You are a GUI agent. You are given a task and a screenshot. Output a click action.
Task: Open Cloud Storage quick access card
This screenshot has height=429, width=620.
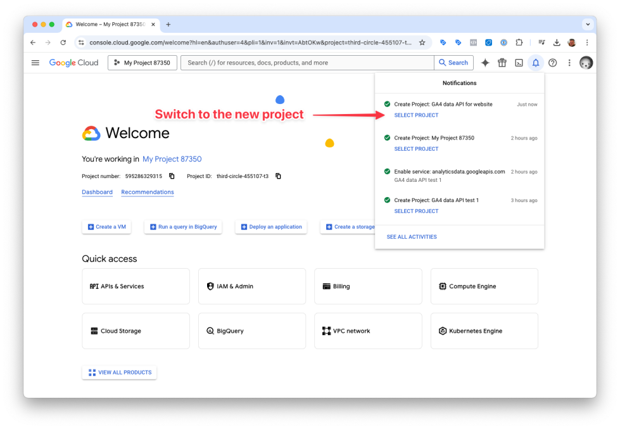tap(136, 331)
